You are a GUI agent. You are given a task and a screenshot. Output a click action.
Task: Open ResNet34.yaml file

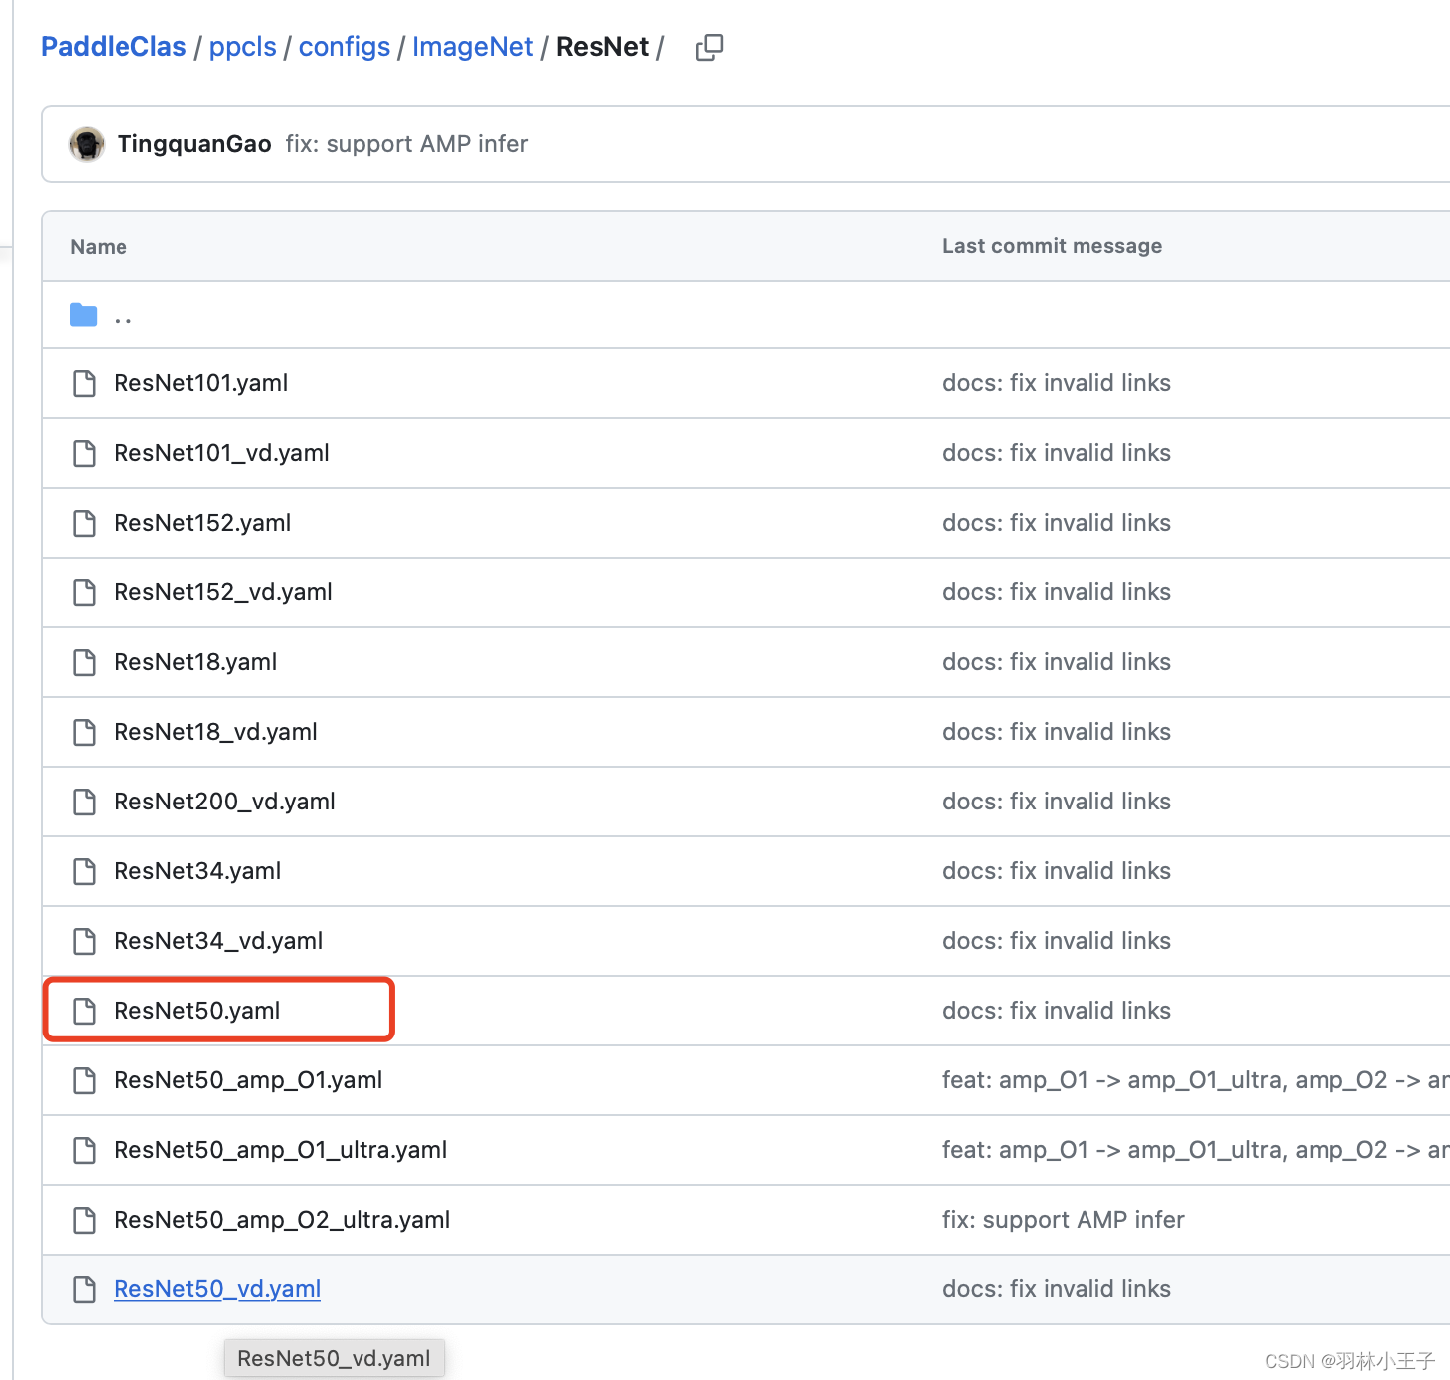(x=197, y=871)
